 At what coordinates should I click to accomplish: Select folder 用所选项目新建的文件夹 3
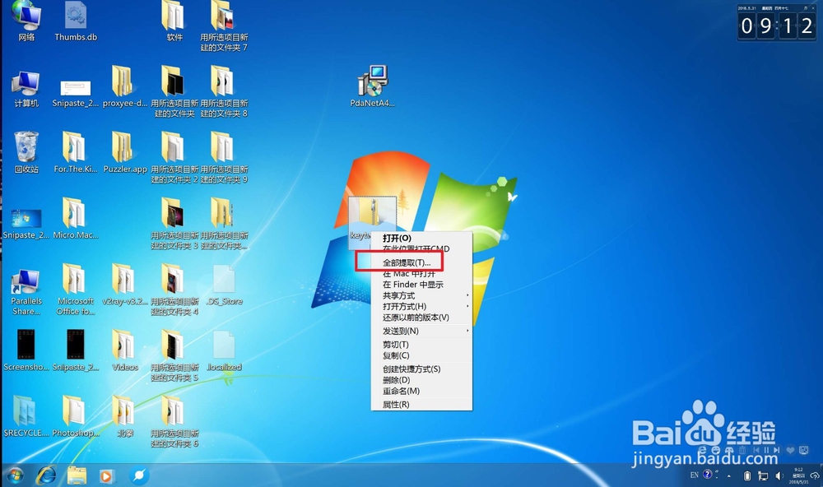click(x=174, y=224)
